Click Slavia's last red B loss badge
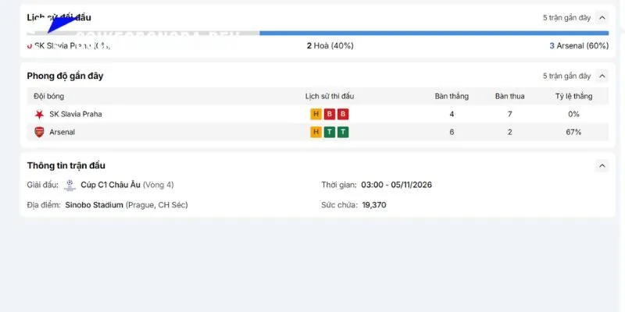 tap(343, 115)
